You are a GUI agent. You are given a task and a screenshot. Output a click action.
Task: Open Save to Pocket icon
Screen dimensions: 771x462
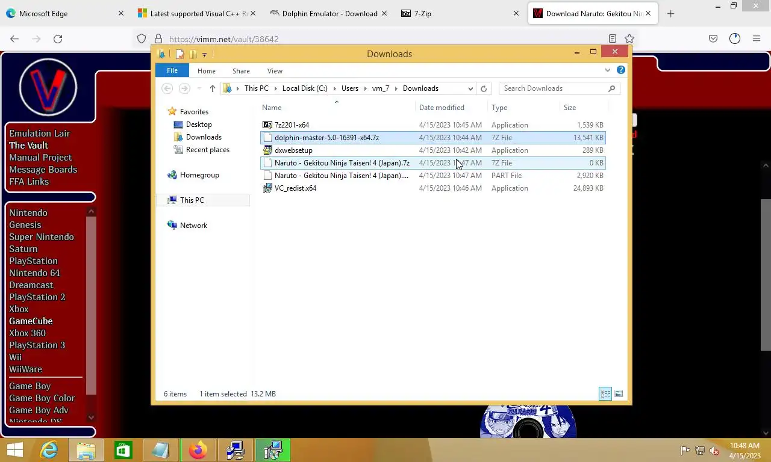point(713,38)
